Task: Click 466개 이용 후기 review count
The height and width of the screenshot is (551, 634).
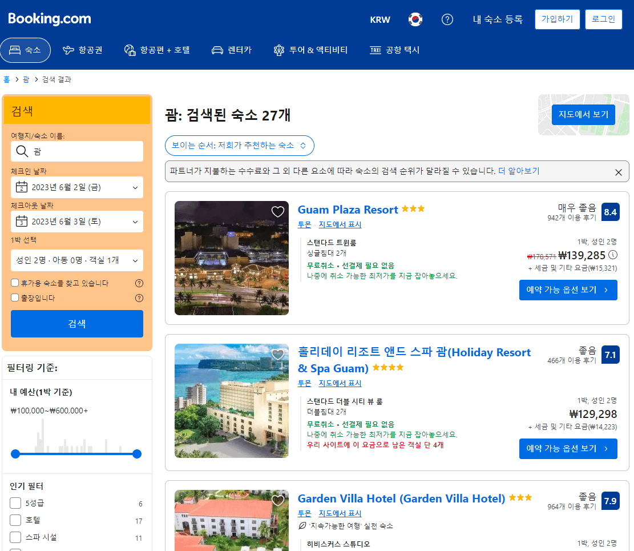Action: pyautogui.click(x=572, y=360)
